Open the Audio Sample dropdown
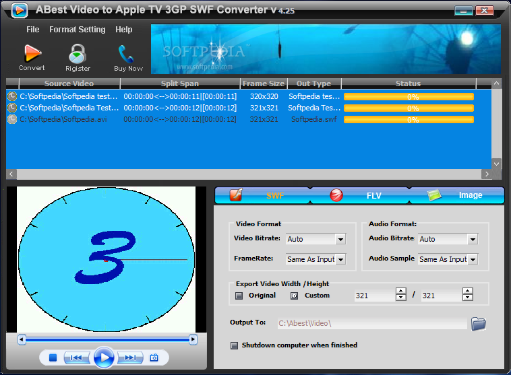Screen dimensions: 511x375 click(473, 259)
